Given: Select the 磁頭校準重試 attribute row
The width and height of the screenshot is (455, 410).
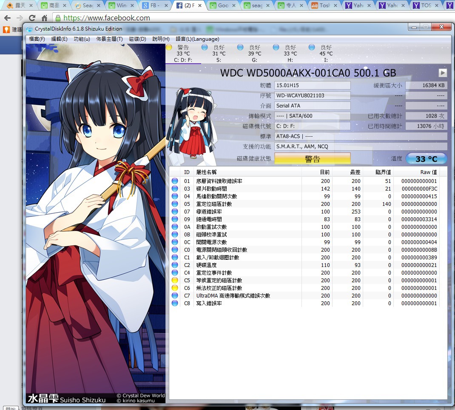Looking at the screenshot, I should pos(304,235).
